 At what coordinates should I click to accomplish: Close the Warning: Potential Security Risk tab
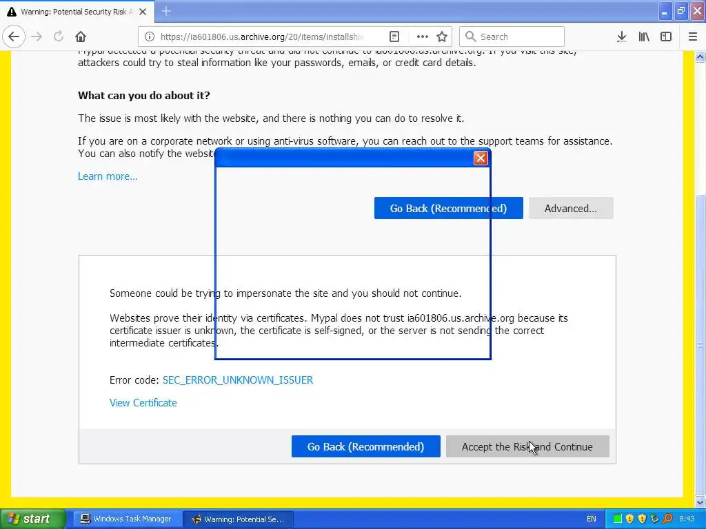pos(143,12)
